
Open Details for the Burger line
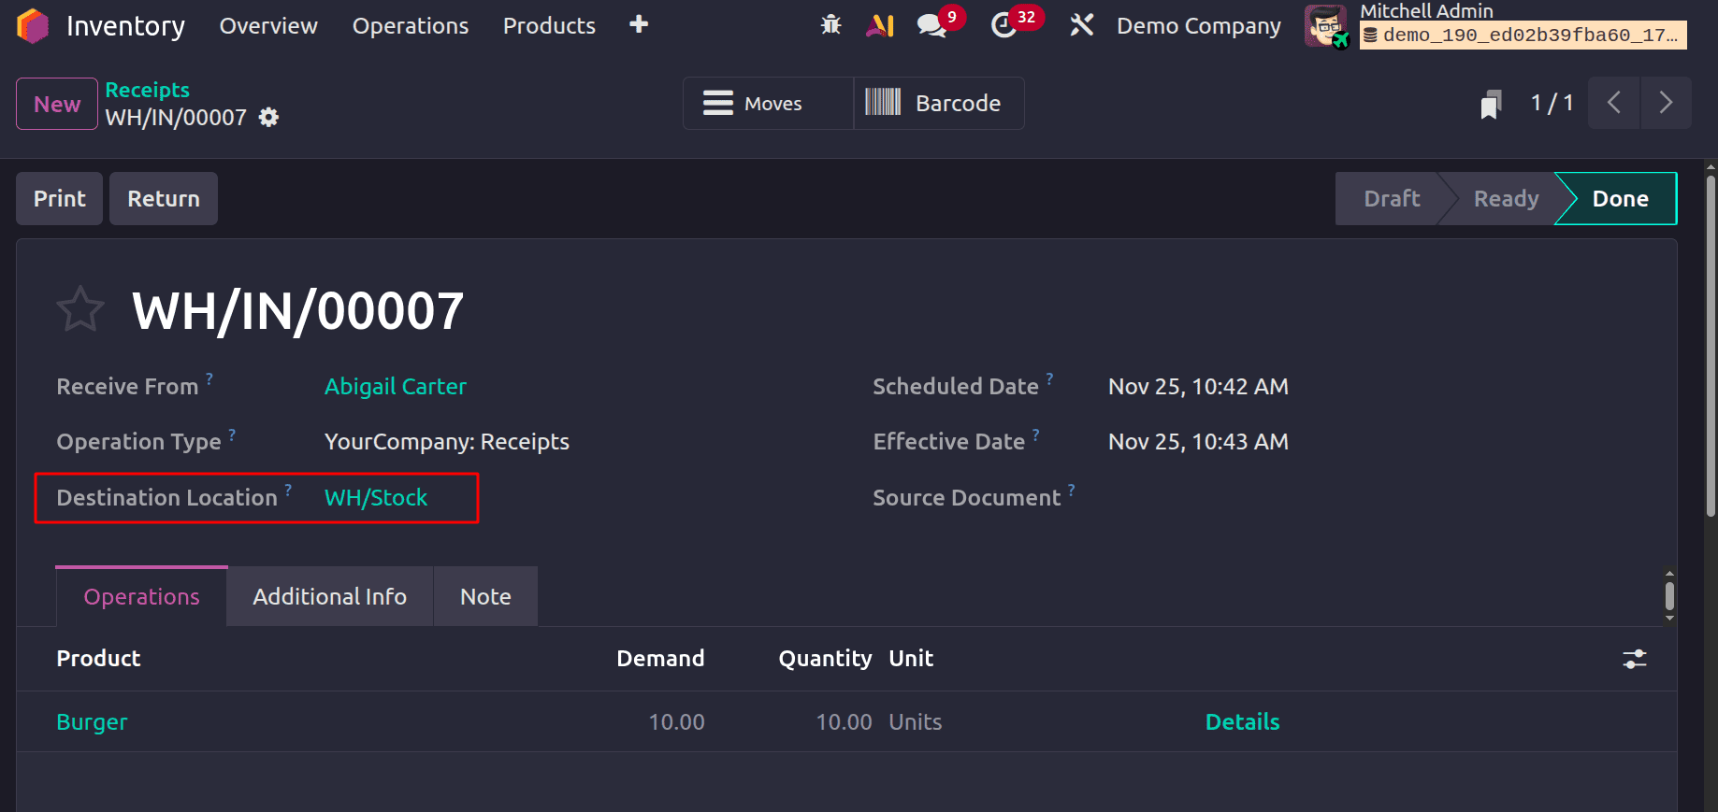pos(1242,721)
